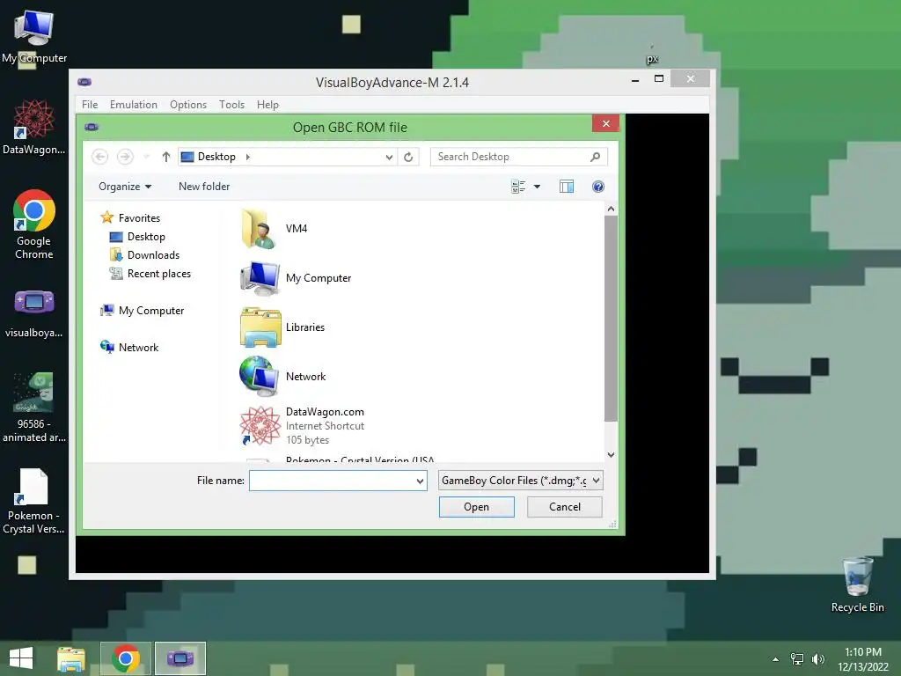Select the Network icon in file list

point(260,377)
